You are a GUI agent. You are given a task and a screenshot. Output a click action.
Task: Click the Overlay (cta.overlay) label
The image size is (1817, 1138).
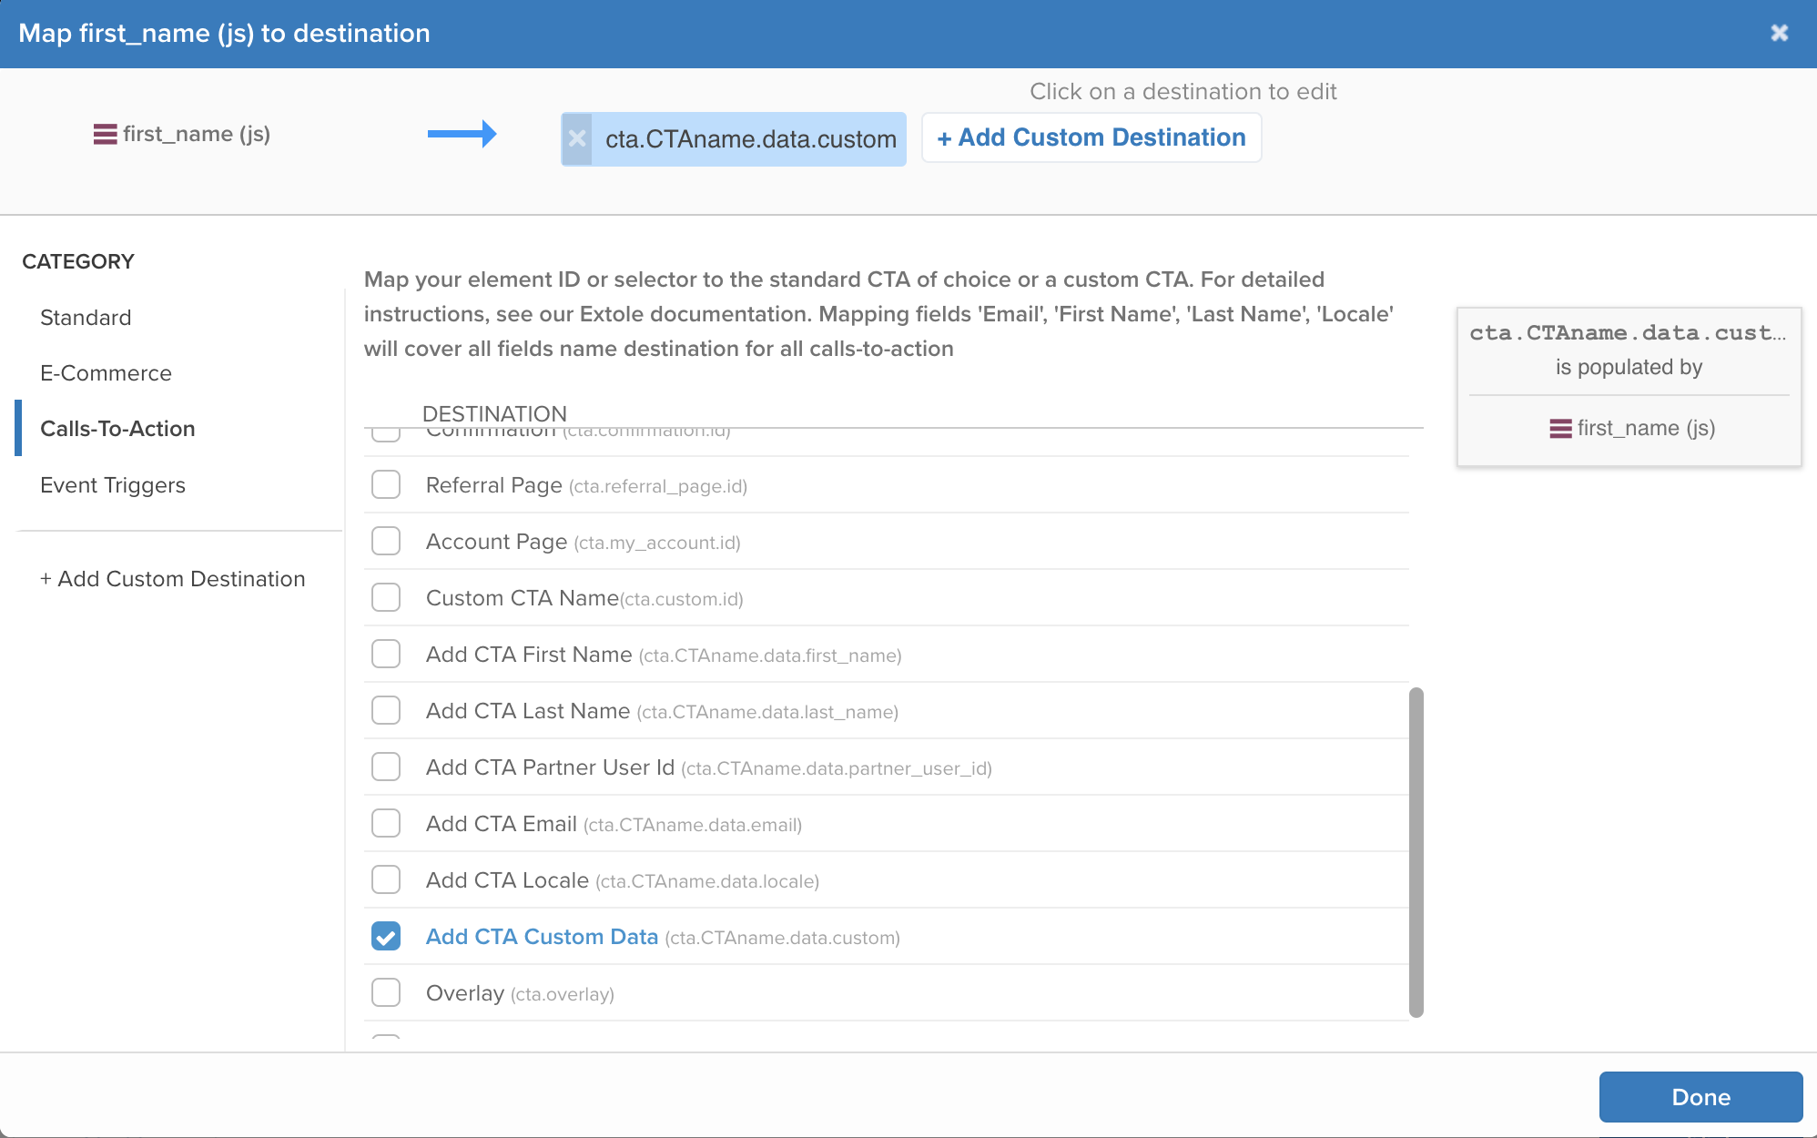[520, 993]
